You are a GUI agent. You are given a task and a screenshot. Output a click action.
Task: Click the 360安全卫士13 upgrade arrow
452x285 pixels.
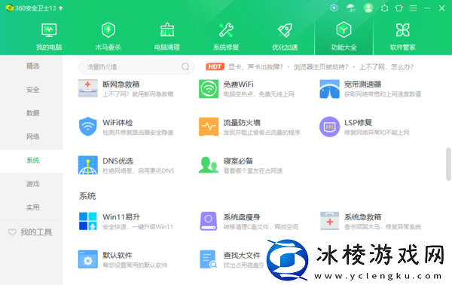[60, 8]
